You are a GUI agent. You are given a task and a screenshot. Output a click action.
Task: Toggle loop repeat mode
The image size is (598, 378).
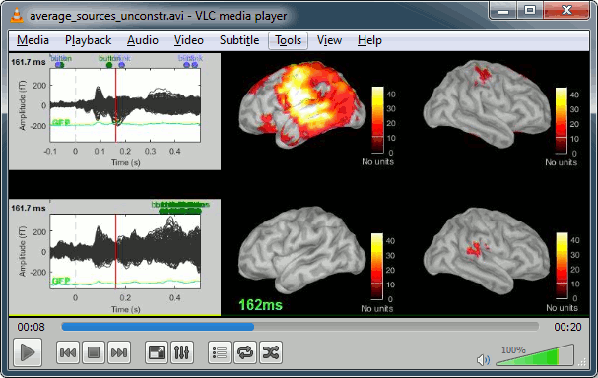click(x=245, y=352)
